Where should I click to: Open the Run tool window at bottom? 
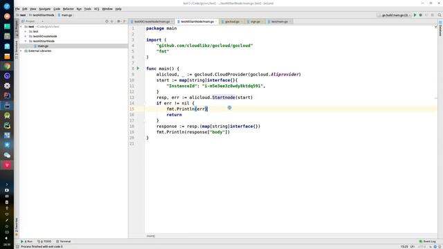pyautogui.click(x=26, y=241)
